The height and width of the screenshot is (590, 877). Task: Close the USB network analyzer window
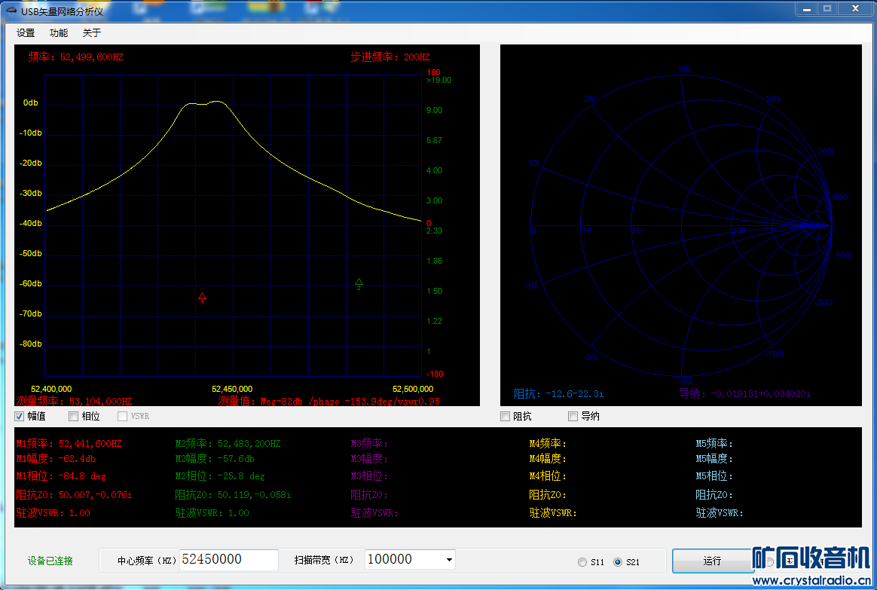click(856, 8)
